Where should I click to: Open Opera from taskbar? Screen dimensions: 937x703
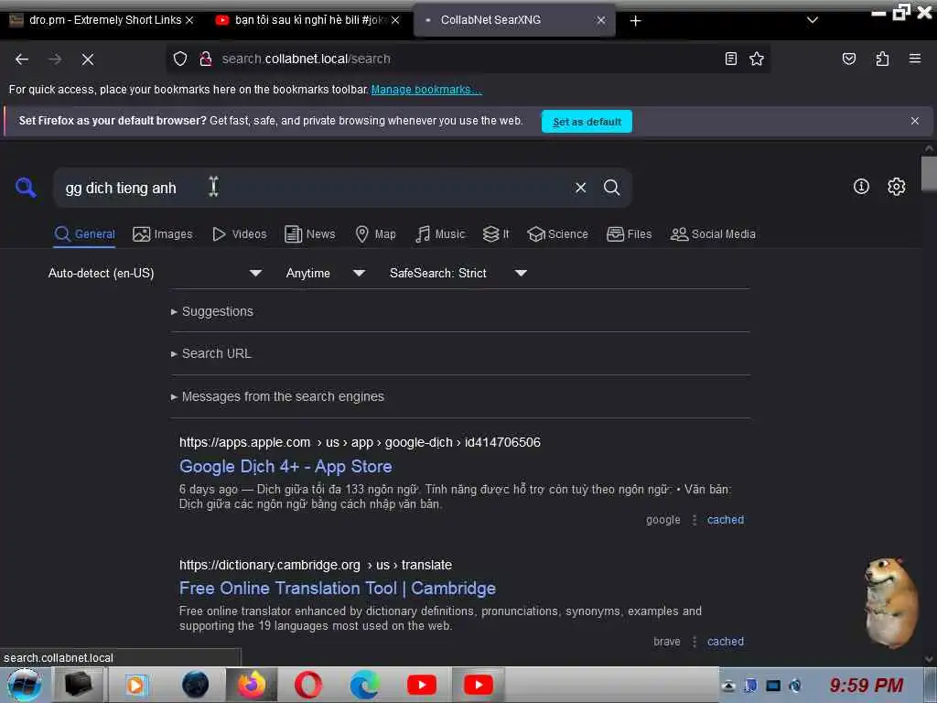[x=308, y=685]
